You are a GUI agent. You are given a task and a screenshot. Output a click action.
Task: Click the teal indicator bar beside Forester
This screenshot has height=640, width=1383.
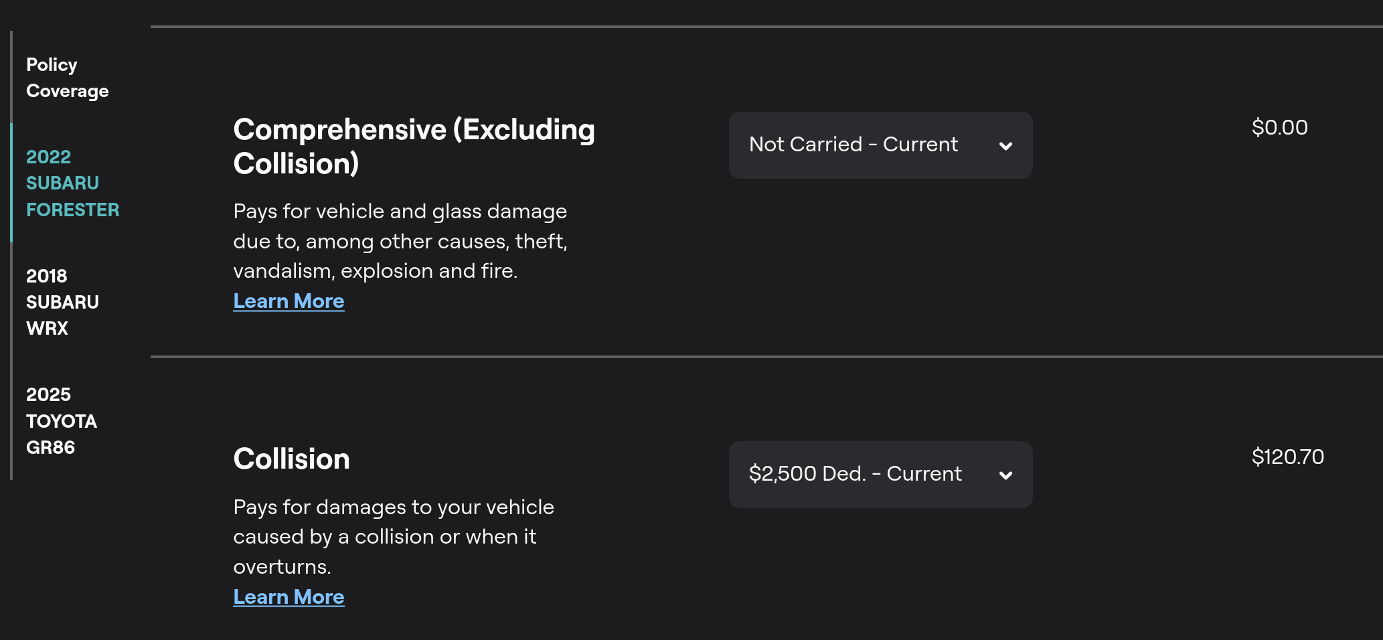[x=11, y=183]
